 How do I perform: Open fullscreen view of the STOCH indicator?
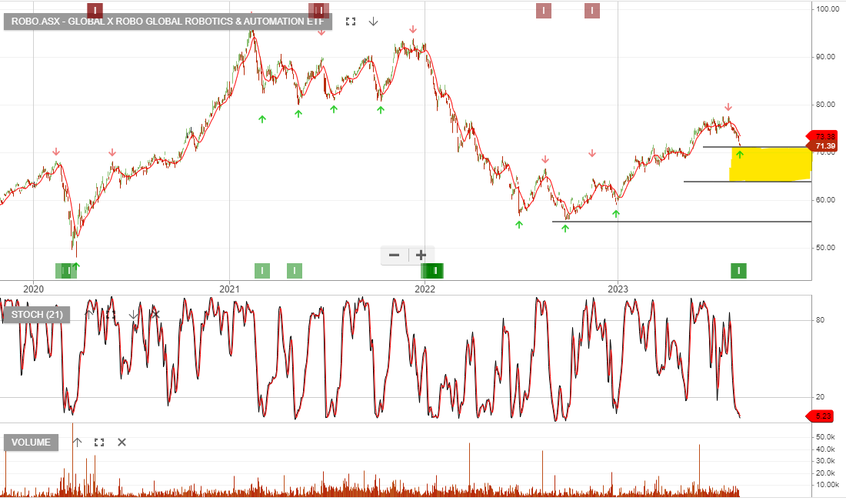112,313
